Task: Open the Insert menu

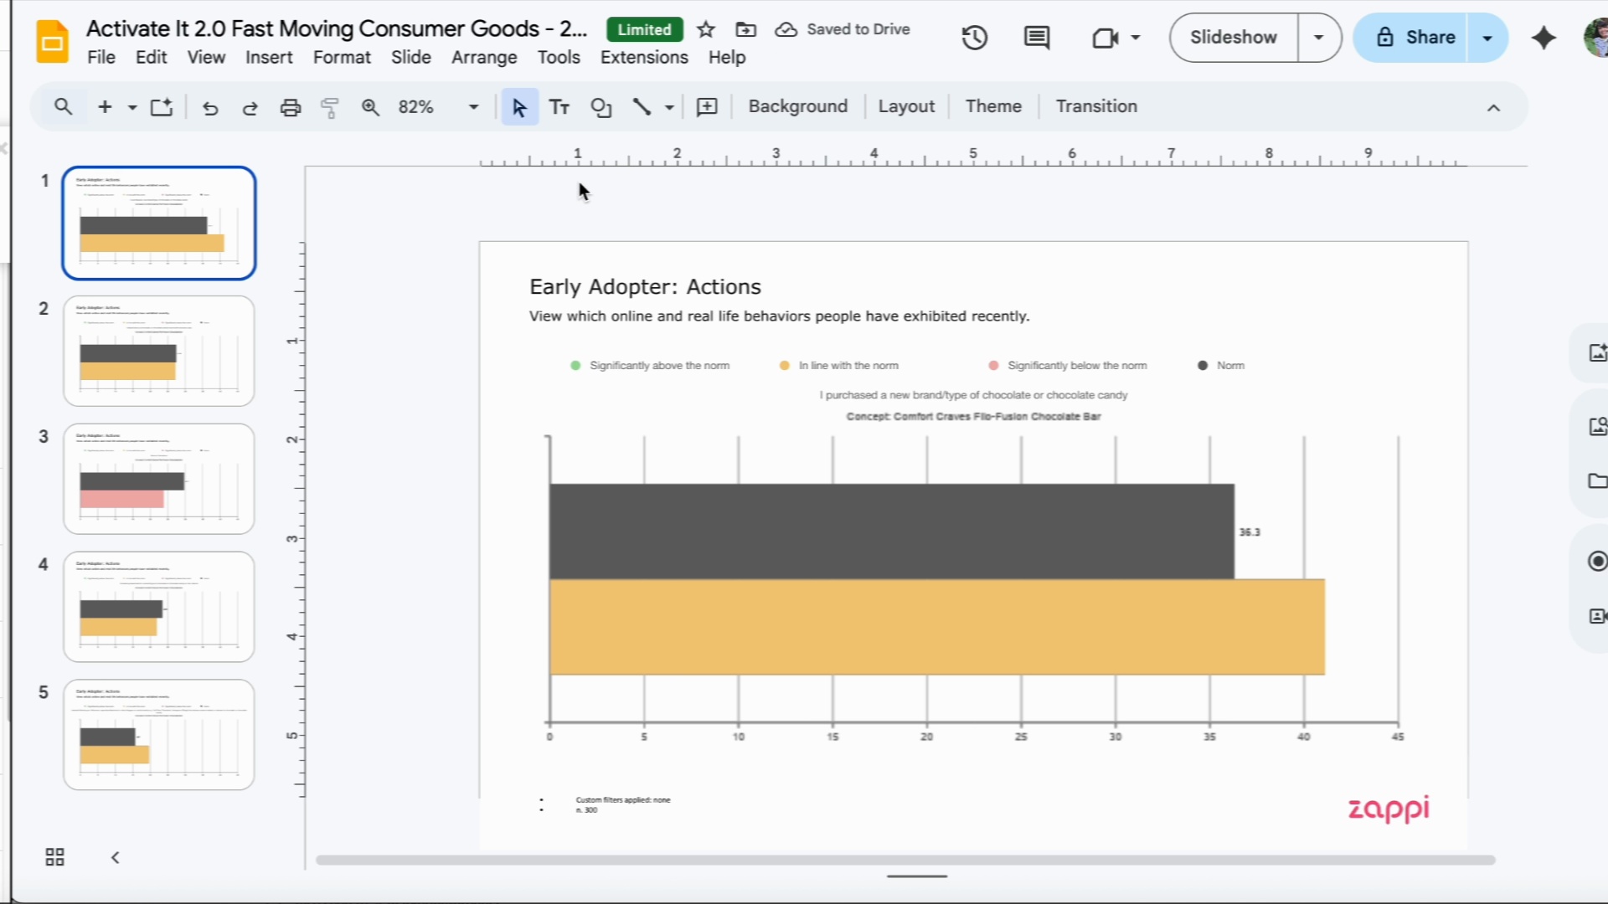Action: click(x=269, y=57)
